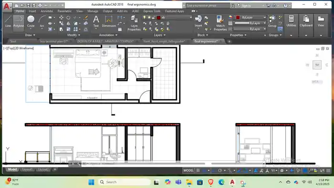Click the Windows taskbar Search box

tap(125, 182)
